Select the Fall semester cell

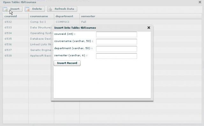click(141, 22)
